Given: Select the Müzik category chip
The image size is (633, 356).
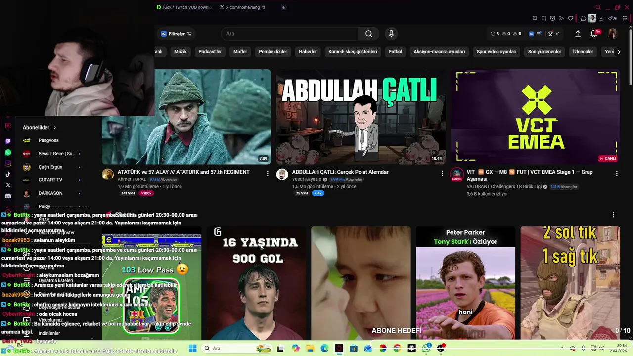Looking at the screenshot, I should tap(181, 52).
